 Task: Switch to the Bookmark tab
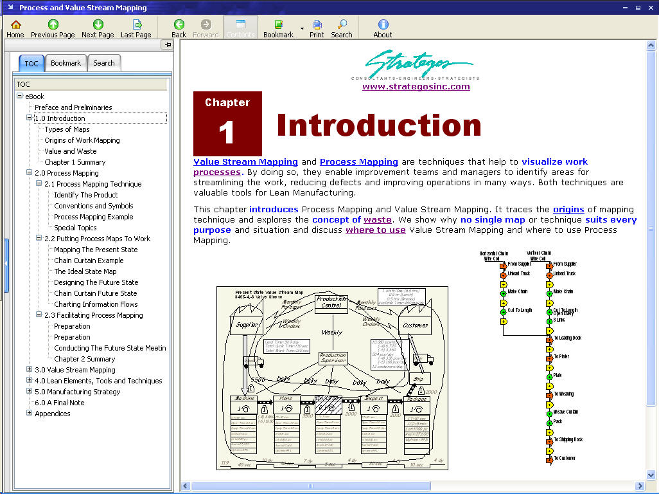coord(66,62)
